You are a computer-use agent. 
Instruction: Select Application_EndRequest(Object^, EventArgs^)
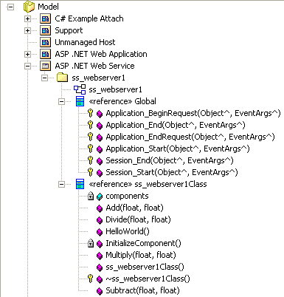(x=190, y=137)
